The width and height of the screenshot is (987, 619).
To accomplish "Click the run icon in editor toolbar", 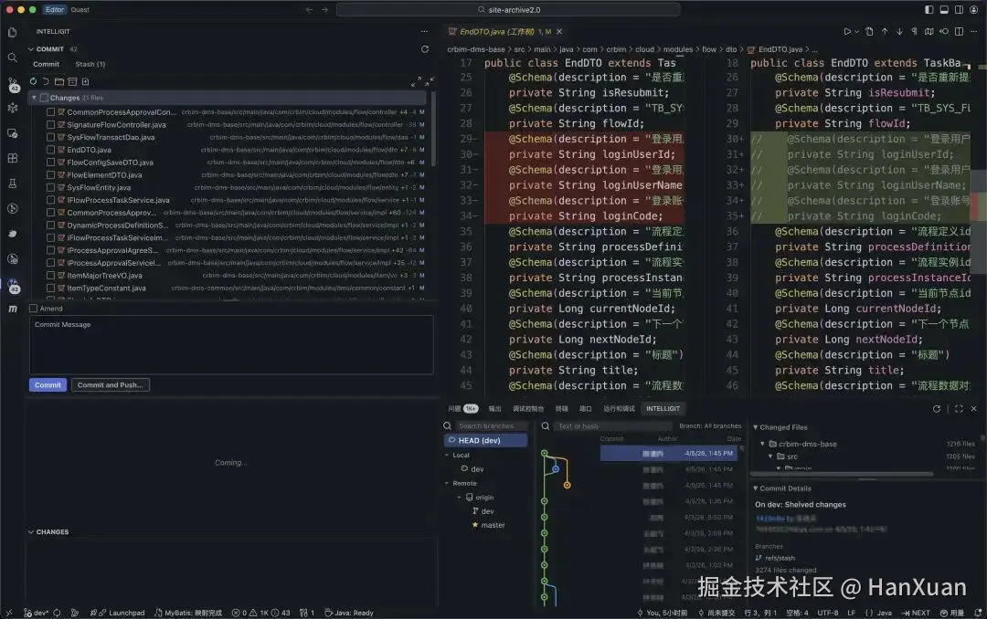I will 847,31.
